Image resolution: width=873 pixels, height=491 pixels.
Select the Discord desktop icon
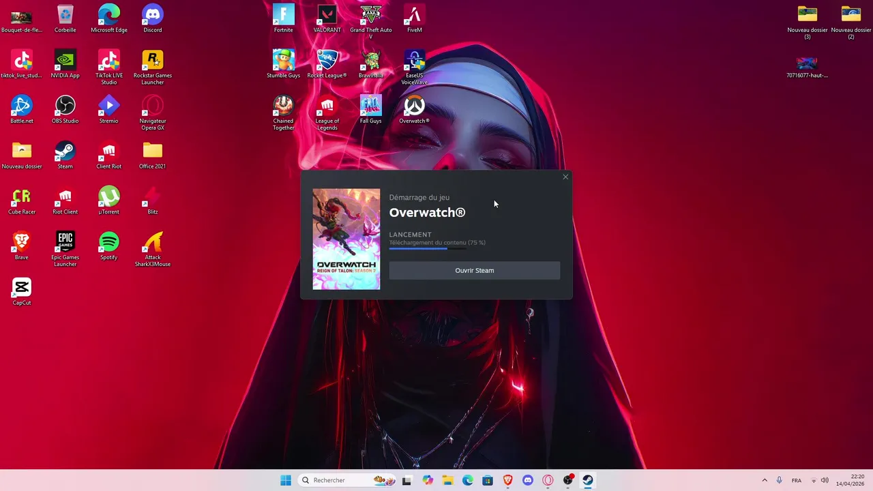coord(153,18)
